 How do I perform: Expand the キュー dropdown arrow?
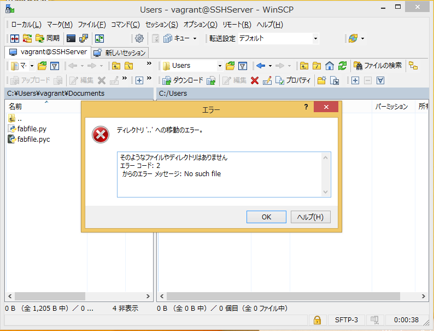click(x=195, y=38)
